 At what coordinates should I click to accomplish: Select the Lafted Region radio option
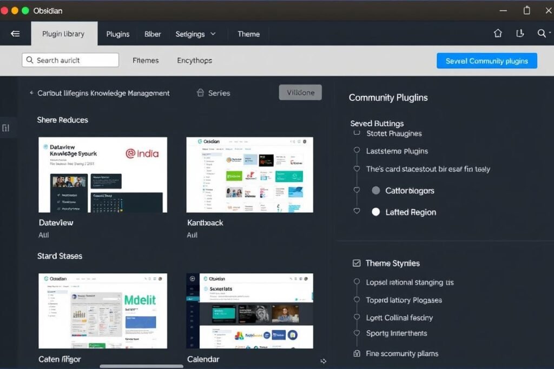coord(376,212)
